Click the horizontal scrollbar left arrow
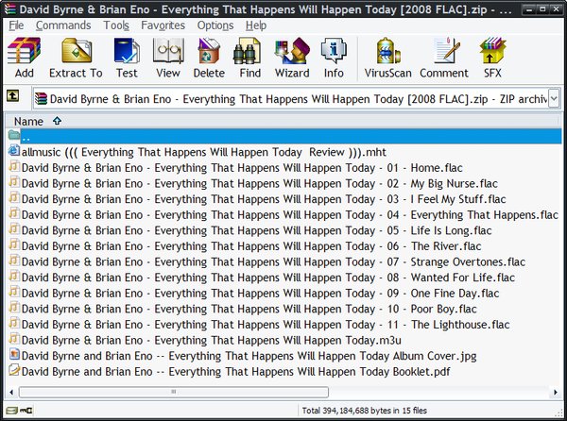The height and width of the screenshot is (421, 567). pyautogui.click(x=11, y=392)
